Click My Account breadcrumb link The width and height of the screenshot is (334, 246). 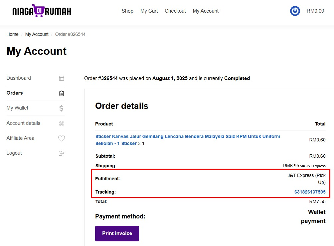tap(37, 34)
